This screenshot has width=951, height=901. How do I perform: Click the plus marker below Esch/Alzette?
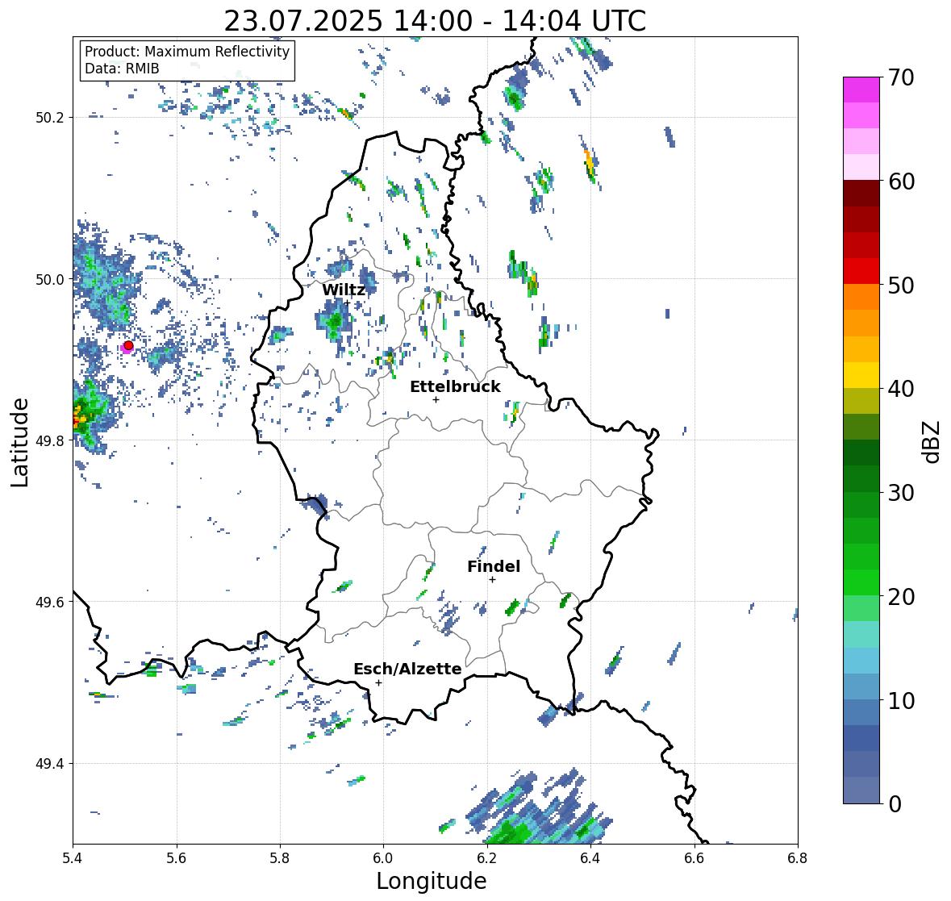pos(378,682)
